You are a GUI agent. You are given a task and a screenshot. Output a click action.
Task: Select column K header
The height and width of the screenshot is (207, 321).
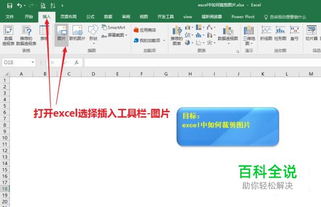click(x=263, y=74)
